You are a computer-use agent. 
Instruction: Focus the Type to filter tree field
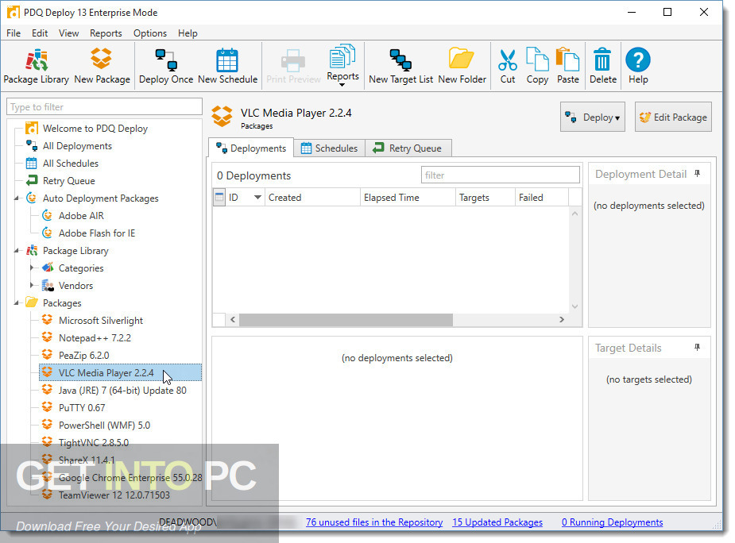104,107
